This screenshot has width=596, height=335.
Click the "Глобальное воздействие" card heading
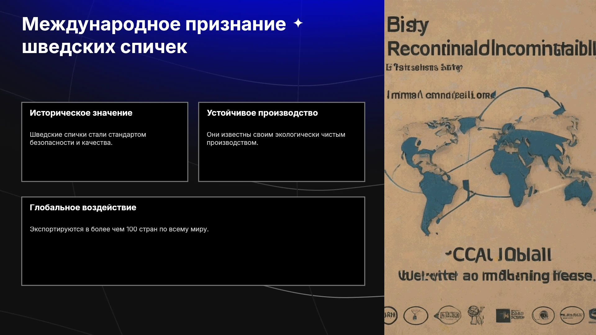tap(83, 208)
